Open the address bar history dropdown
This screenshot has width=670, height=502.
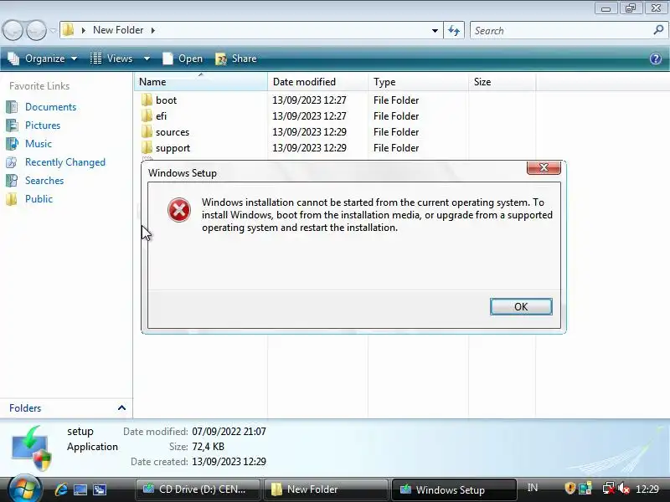(435, 31)
